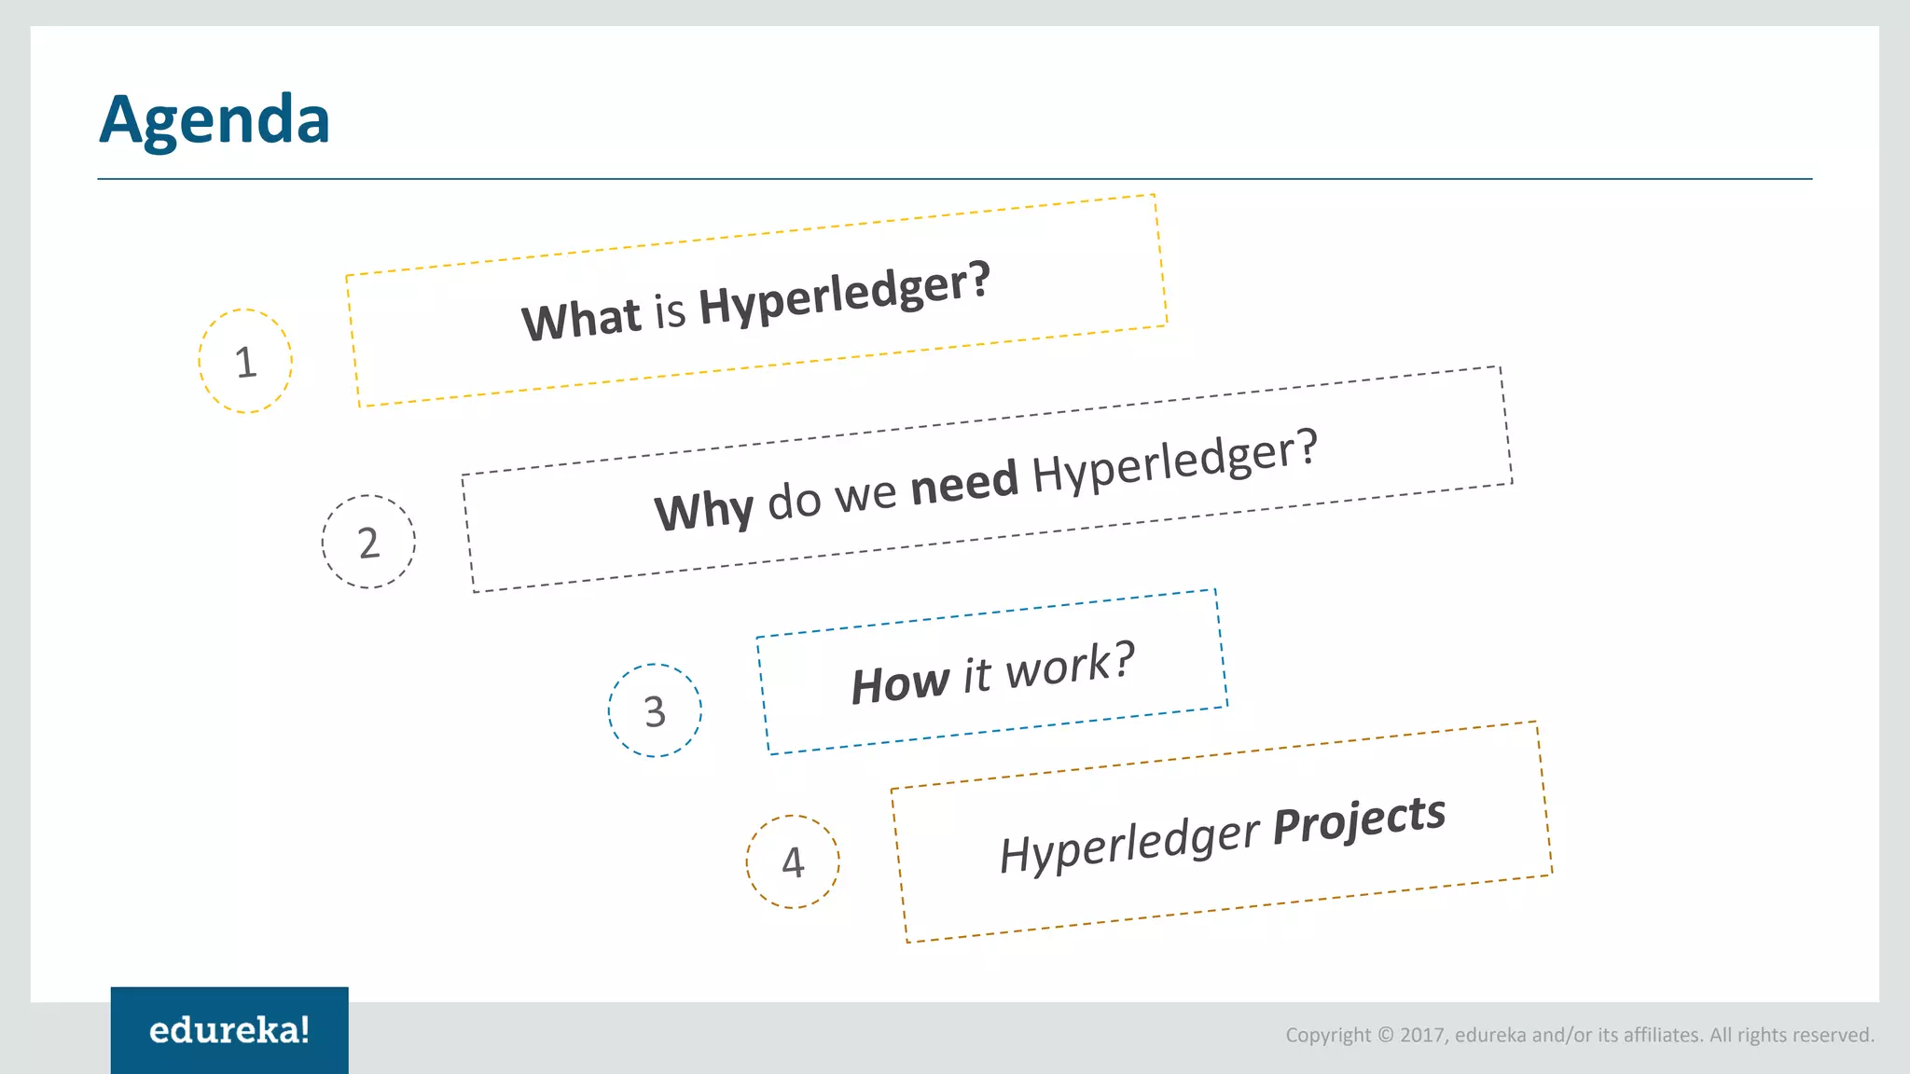
Task: Select the 'How it work?' box
Action: point(992,671)
